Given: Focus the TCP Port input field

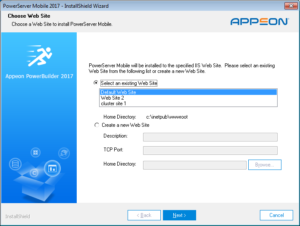Looking at the screenshot, I should pyautogui.click(x=210, y=151).
